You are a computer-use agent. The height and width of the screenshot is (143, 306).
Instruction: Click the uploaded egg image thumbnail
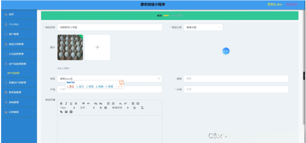point(70,47)
